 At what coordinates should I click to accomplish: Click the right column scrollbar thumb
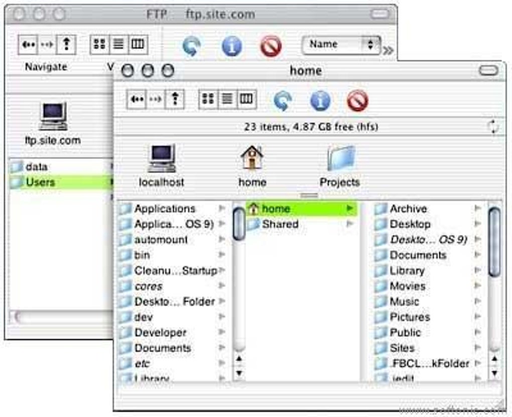(494, 242)
